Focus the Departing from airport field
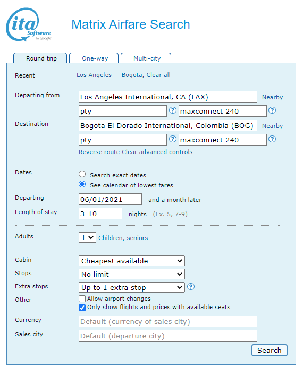Image resolution: width=303 pixels, height=375 pixels. pos(168,97)
